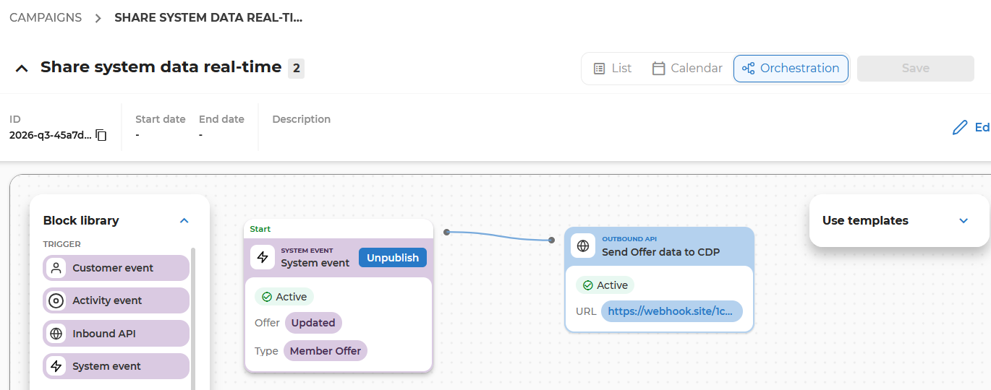Viewport: 991px width, 390px height.
Task: Click the Description field label
Action: (302, 119)
